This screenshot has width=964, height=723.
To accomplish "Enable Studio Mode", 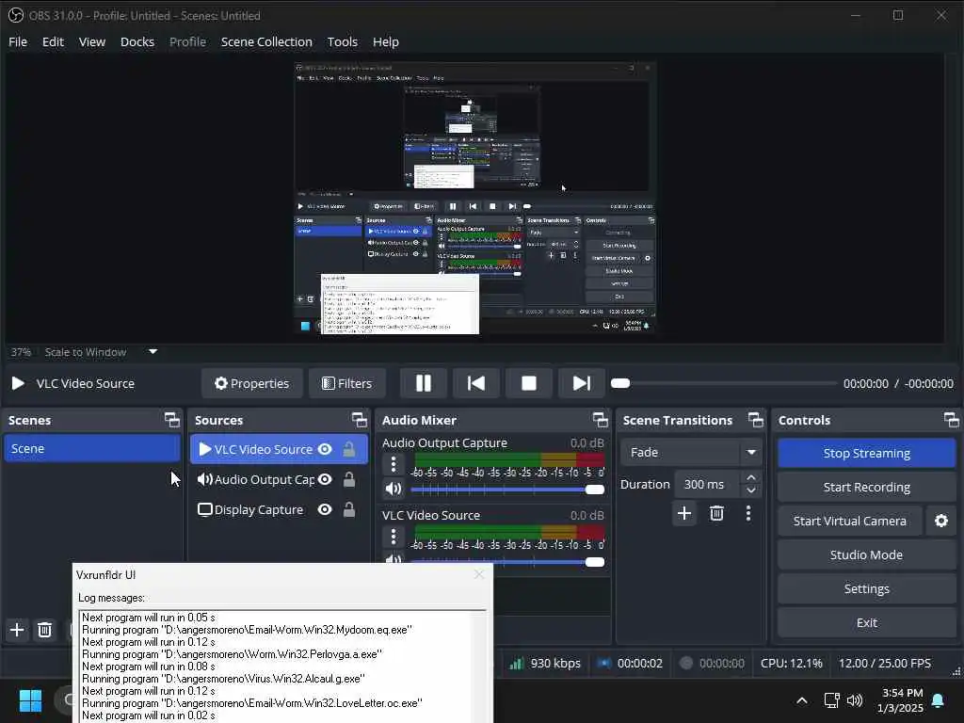I will click(x=867, y=554).
